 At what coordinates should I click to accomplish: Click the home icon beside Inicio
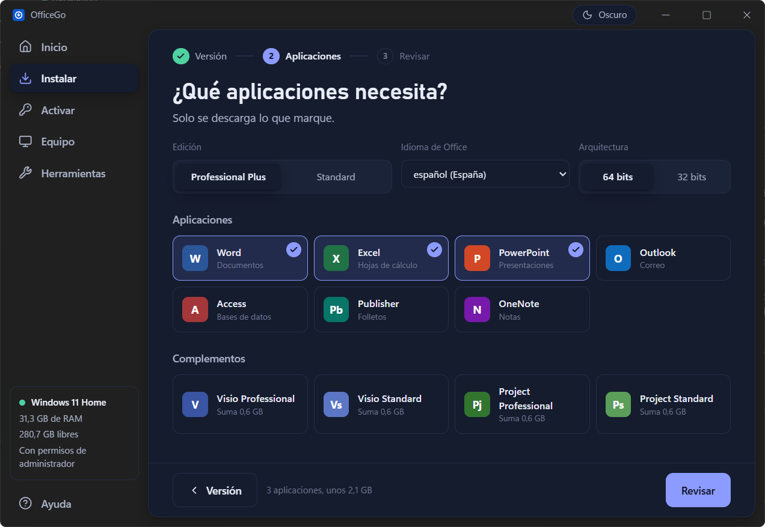tap(25, 47)
